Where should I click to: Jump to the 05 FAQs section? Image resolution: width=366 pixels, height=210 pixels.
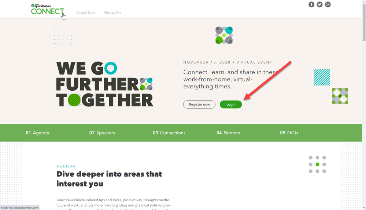pos(289,133)
